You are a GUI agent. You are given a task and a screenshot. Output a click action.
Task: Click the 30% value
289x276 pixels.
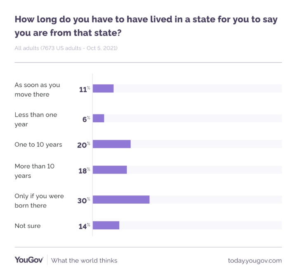pyautogui.click(x=84, y=200)
